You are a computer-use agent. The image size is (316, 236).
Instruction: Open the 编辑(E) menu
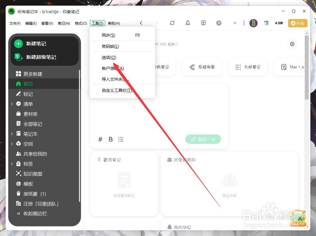pyautogui.click(x=31, y=23)
